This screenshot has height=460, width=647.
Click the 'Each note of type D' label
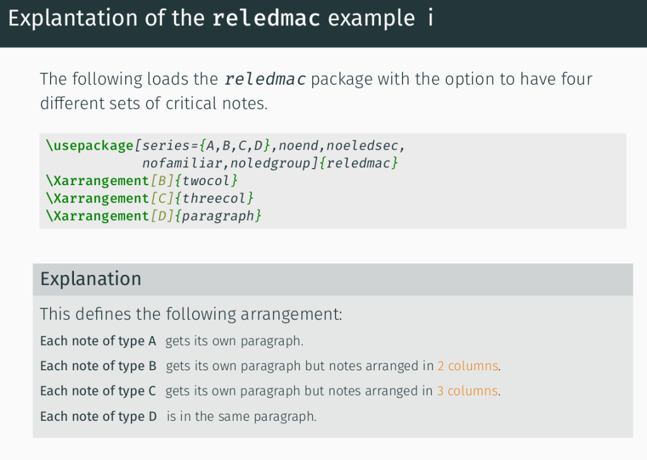tap(98, 416)
